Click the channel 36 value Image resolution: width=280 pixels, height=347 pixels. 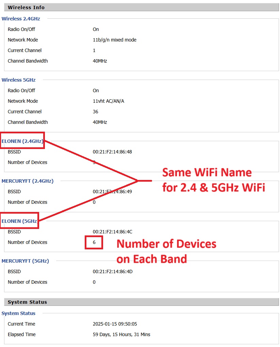[95, 112]
